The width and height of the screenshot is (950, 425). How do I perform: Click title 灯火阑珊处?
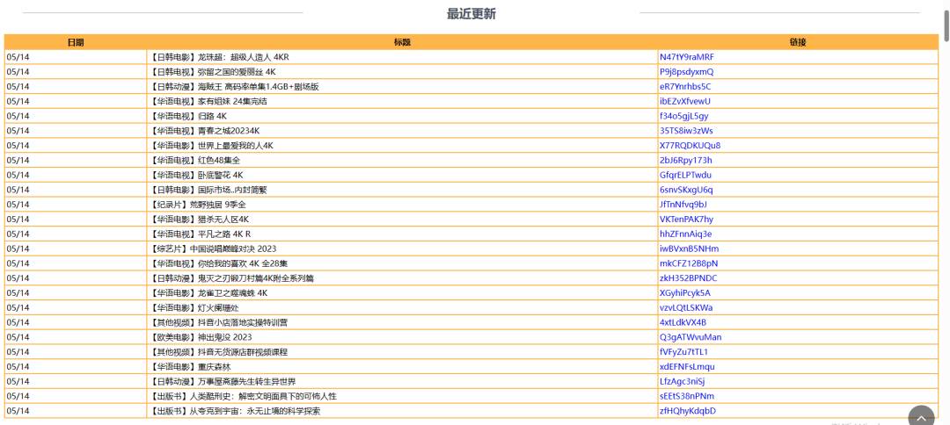[218, 307]
